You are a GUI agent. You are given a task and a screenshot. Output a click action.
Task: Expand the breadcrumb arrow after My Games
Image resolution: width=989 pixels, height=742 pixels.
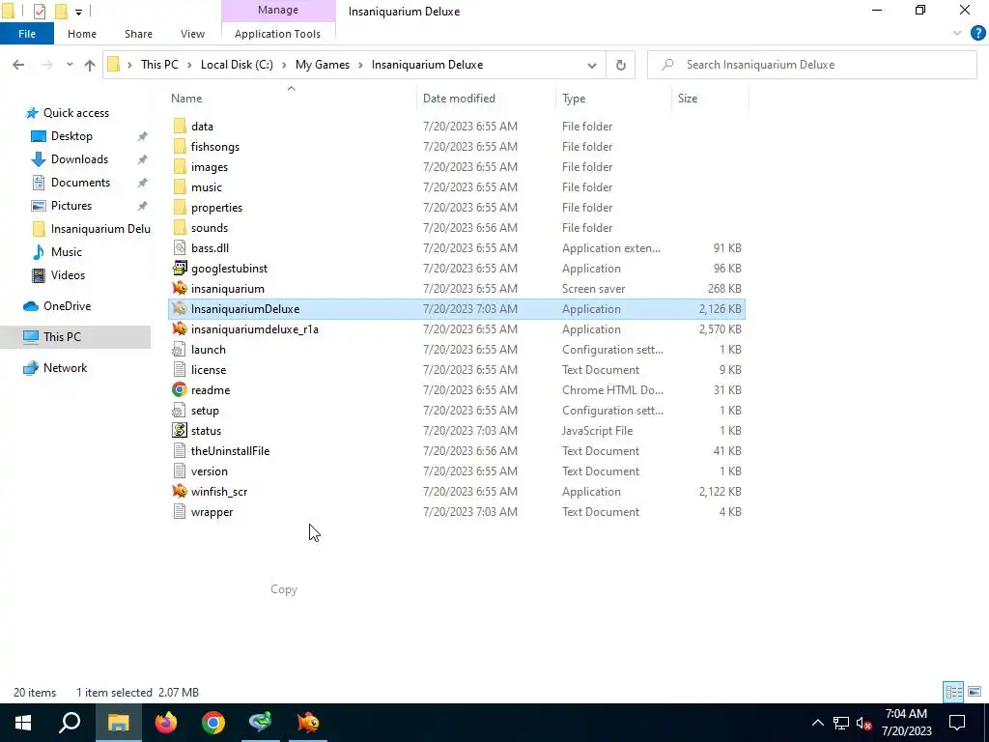pyautogui.click(x=361, y=65)
